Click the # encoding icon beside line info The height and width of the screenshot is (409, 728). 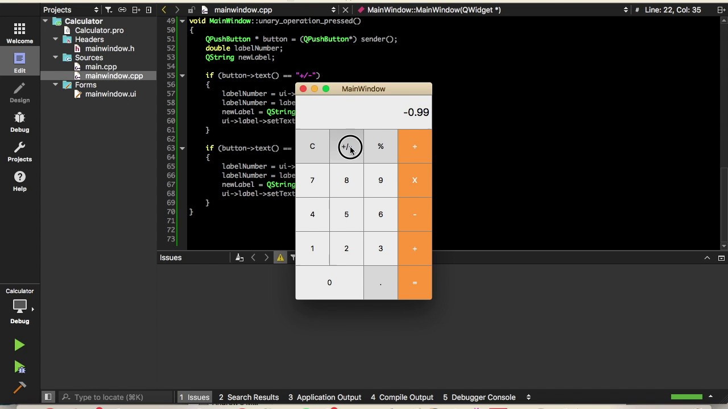(637, 10)
